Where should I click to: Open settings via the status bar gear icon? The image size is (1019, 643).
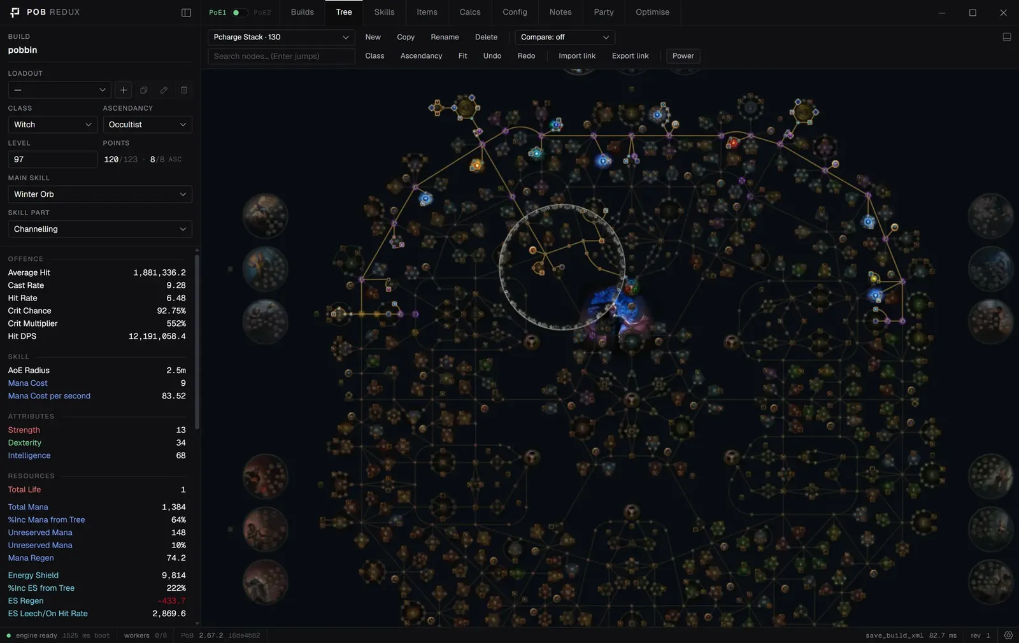[1008, 635]
